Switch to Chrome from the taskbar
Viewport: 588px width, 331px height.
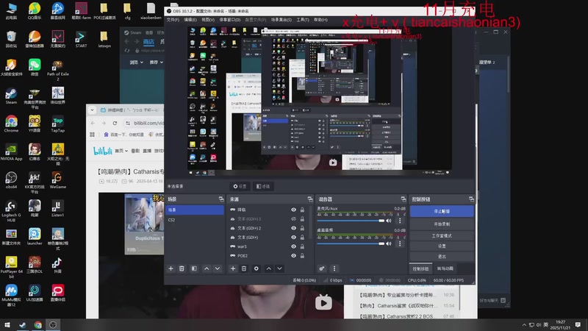click(x=38, y=325)
